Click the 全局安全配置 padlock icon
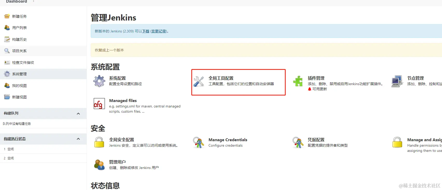 tap(99, 142)
